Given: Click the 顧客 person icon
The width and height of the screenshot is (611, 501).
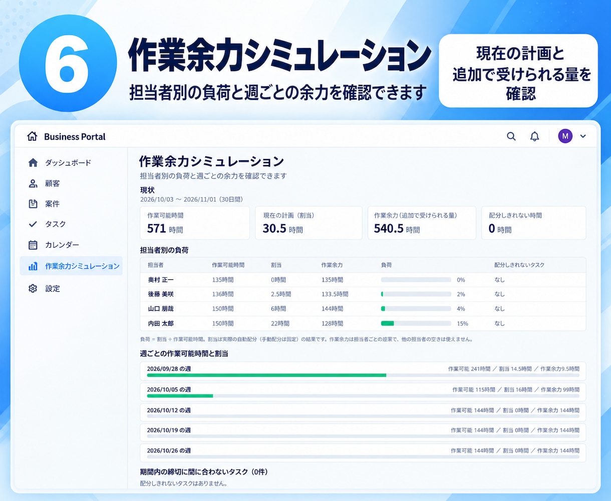Looking at the screenshot, I should click(x=33, y=183).
